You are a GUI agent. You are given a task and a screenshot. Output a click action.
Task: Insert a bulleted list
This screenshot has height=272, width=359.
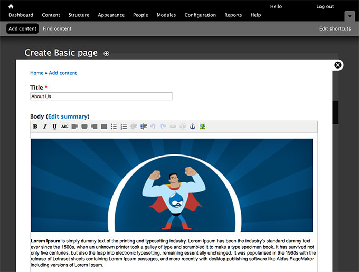click(x=114, y=127)
